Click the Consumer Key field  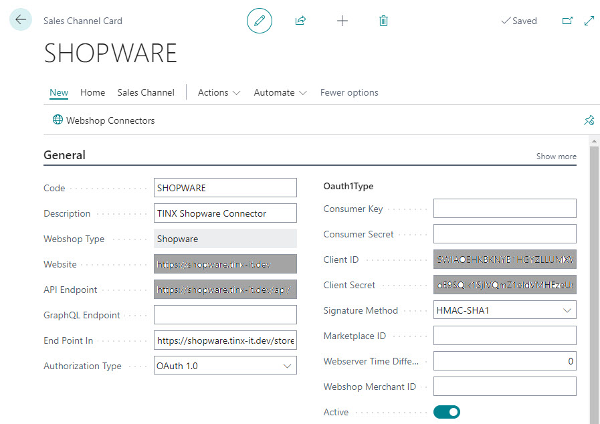coord(505,209)
